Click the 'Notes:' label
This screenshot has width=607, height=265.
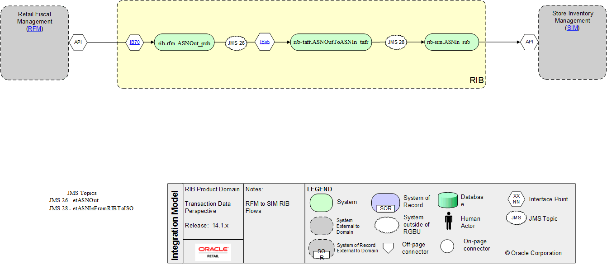[254, 189]
